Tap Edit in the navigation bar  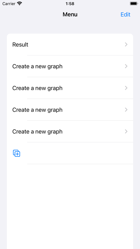tap(125, 14)
